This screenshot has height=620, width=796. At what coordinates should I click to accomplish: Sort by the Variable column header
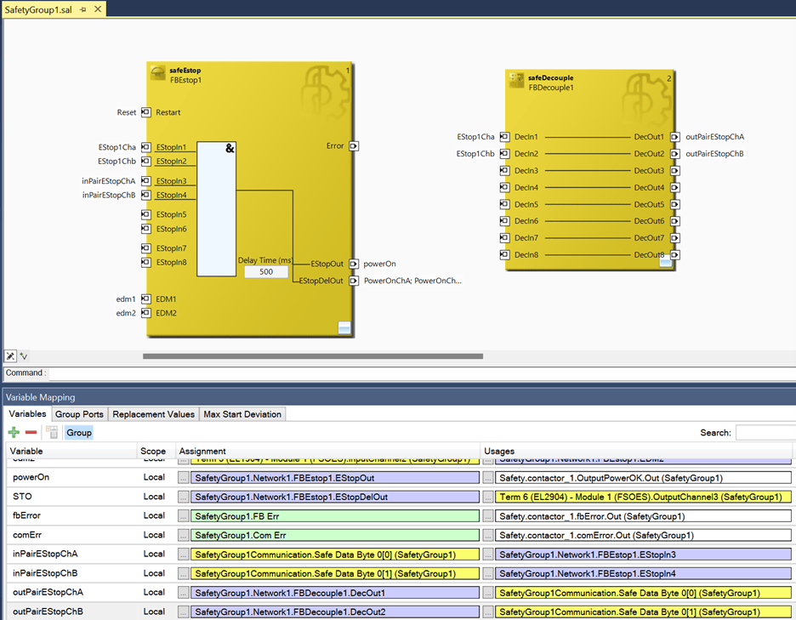[x=71, y=451]
